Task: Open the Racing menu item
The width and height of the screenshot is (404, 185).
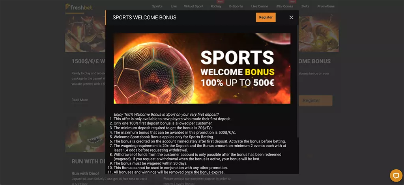Action: 216,6
